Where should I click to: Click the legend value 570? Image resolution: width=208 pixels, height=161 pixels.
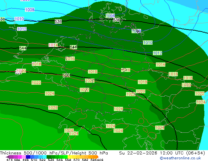point(76,160)
